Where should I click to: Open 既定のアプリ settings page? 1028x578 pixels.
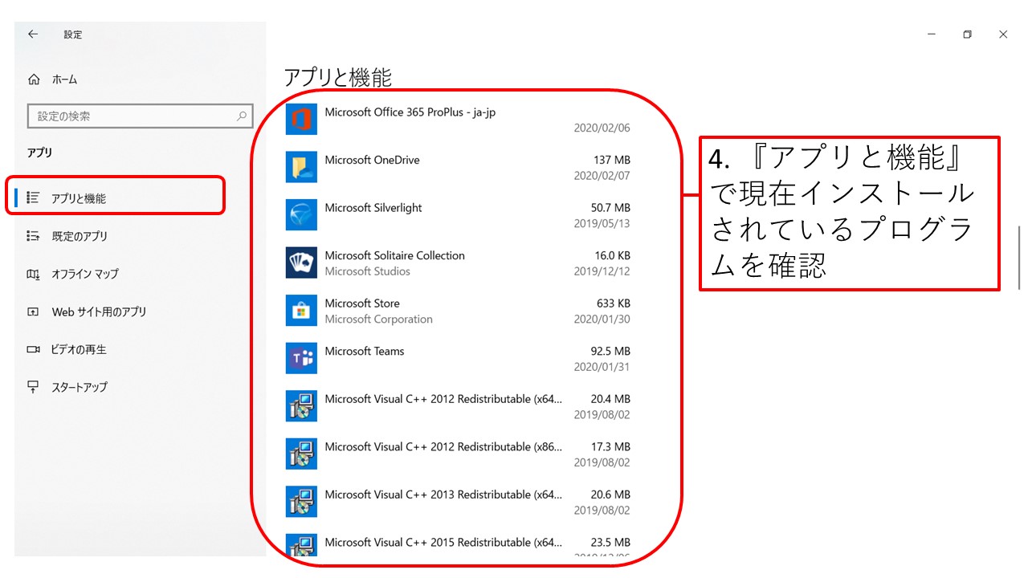(x=79, y=236)
